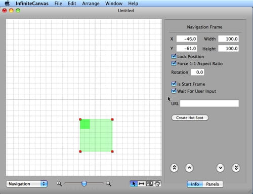
Task: Click the Rotation value field
Action: point(197,72)
